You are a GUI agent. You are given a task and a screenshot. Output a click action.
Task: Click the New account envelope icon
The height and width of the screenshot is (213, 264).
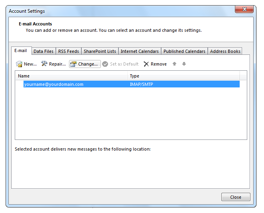19,64
